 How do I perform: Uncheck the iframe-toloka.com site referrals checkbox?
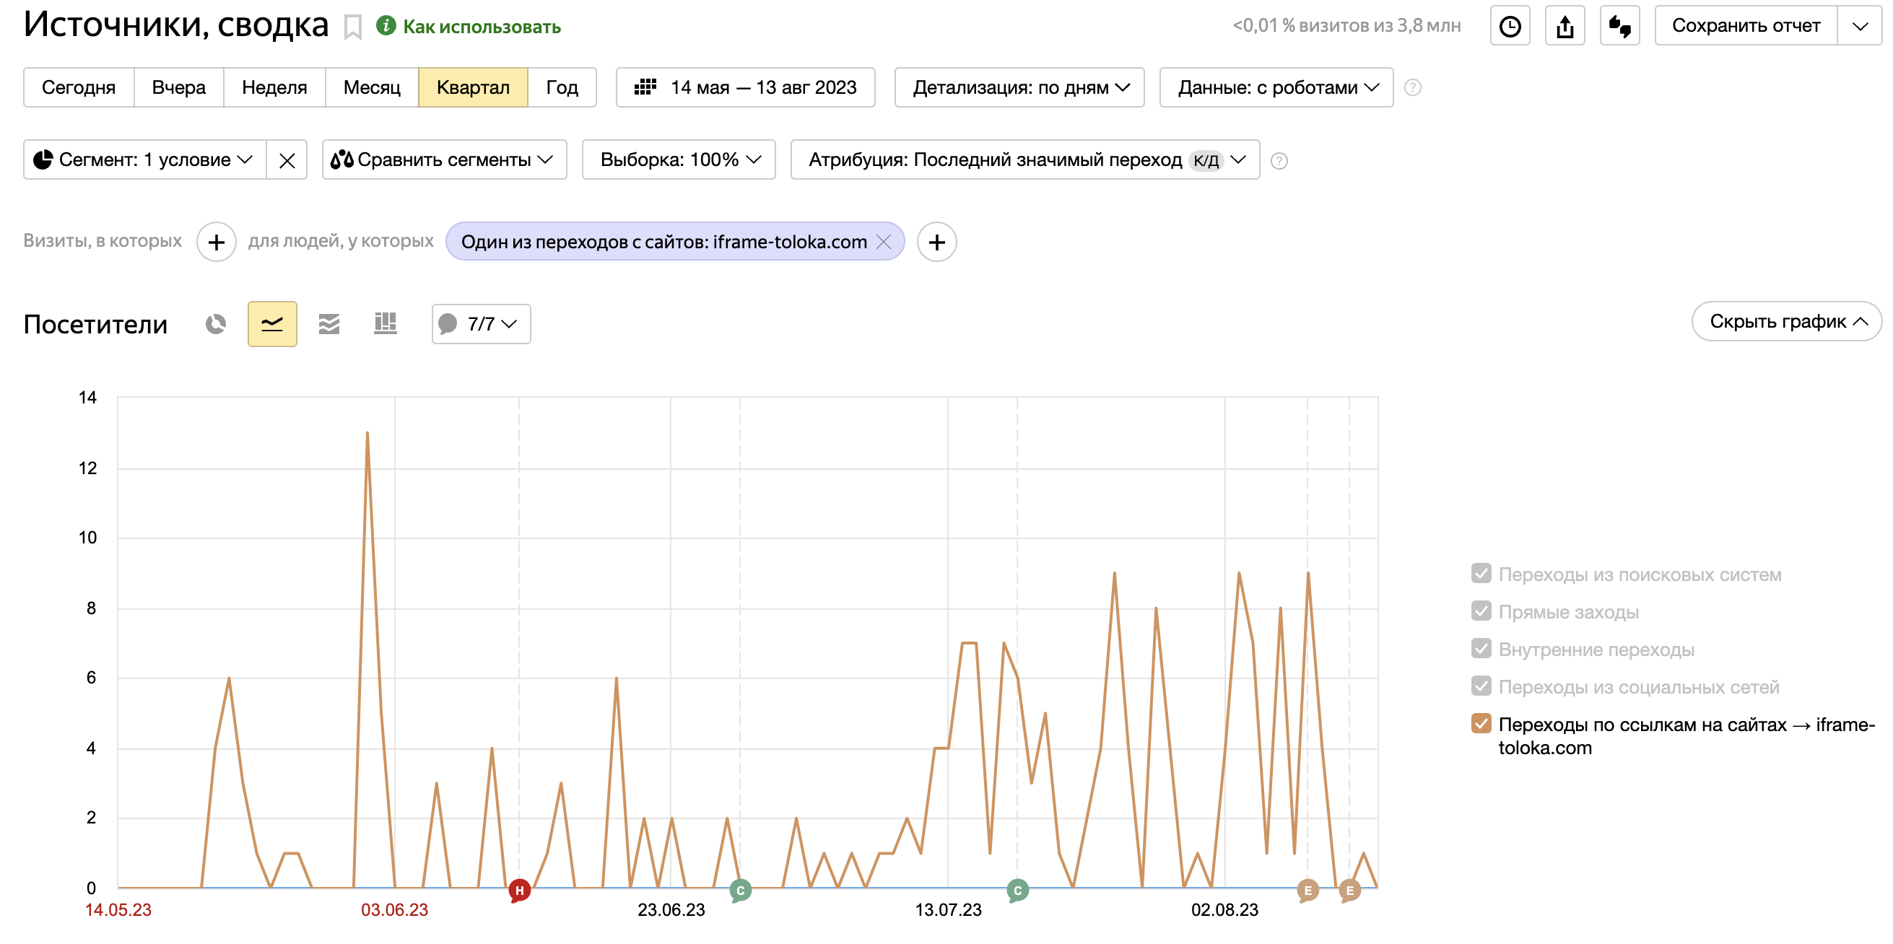tap(1481, 724)
